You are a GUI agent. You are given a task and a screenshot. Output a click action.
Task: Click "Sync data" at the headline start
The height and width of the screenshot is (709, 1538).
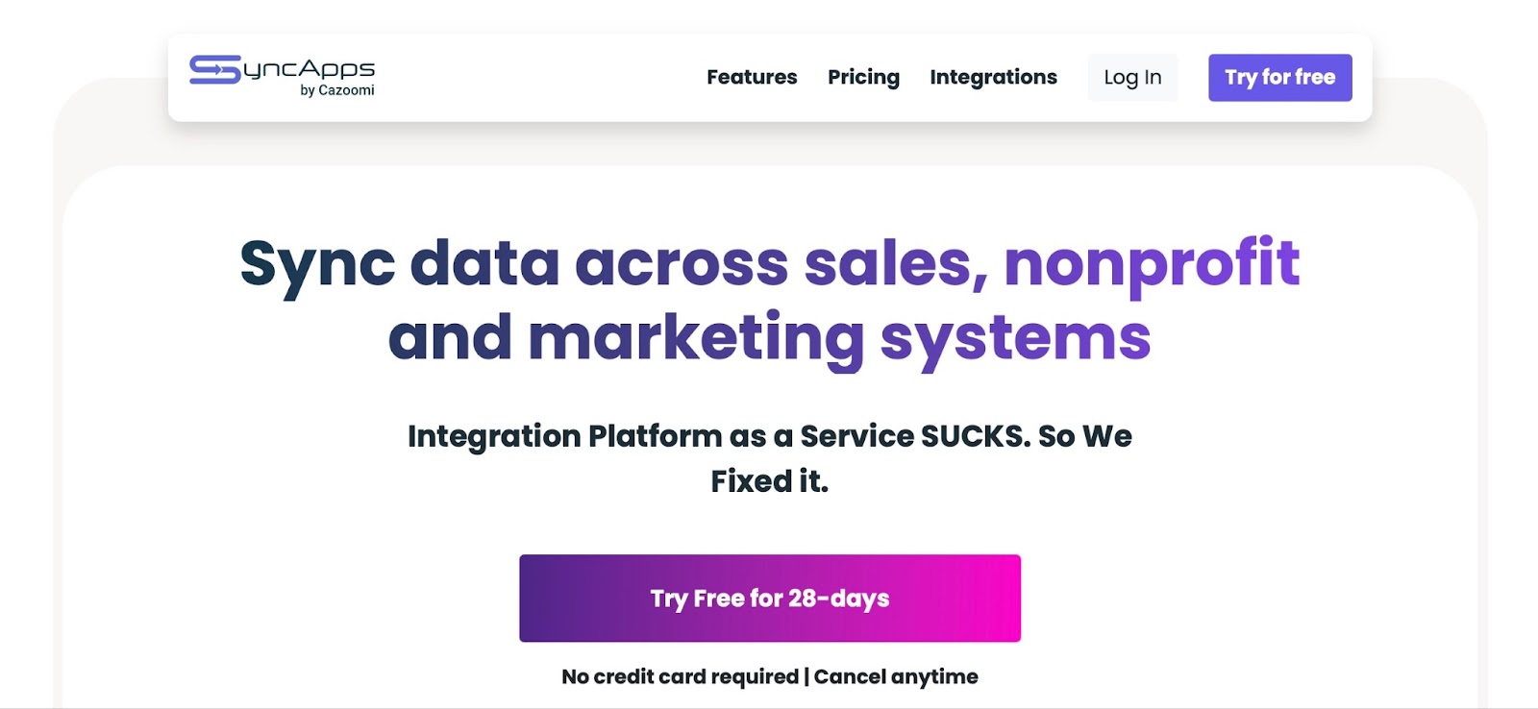399,263
